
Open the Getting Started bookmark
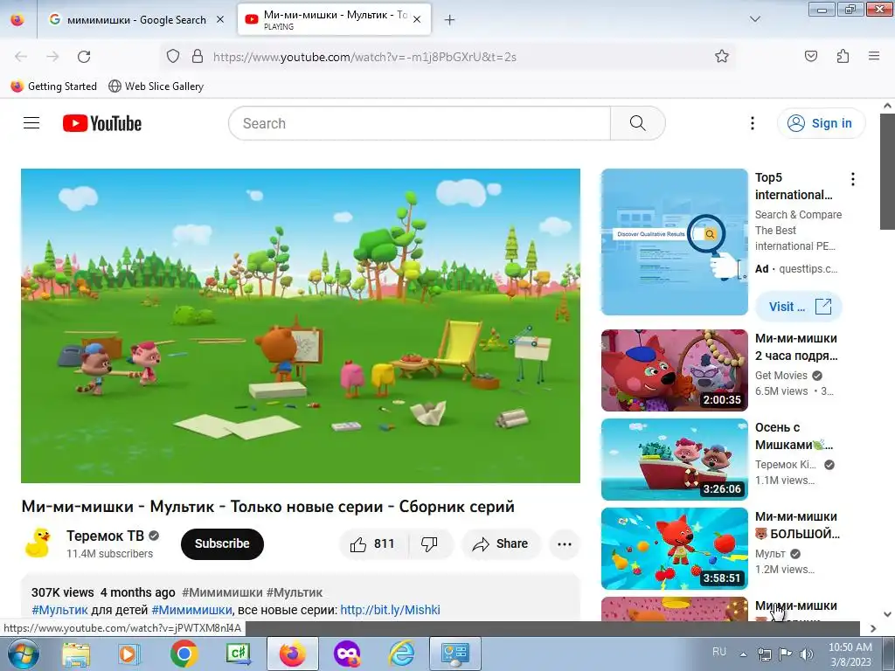point(54,86)
